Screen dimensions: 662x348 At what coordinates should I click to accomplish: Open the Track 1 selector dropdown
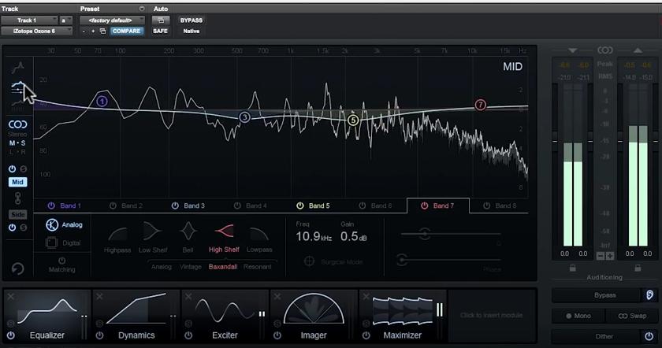(30, 20)
